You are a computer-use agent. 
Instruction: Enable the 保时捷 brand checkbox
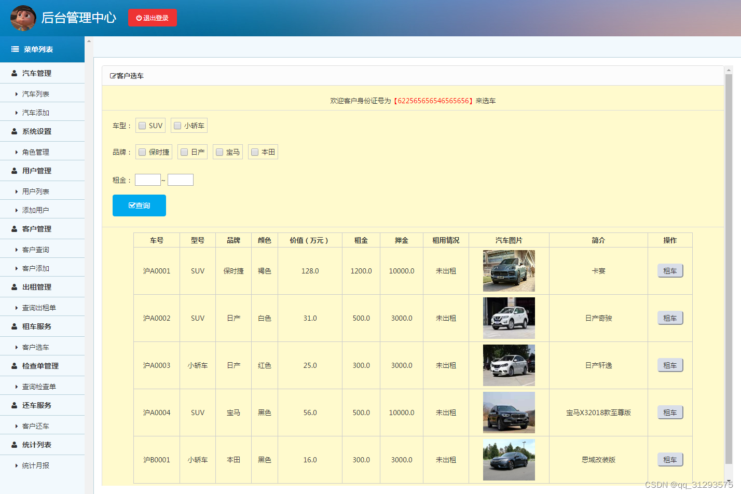point(142,152)
